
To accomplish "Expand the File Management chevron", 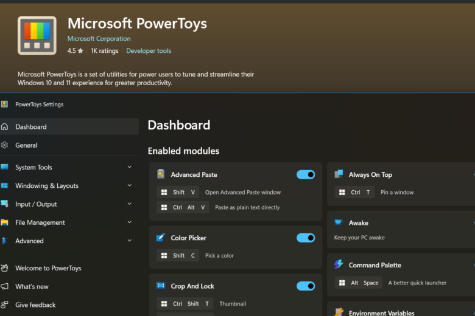I will 129,222.
